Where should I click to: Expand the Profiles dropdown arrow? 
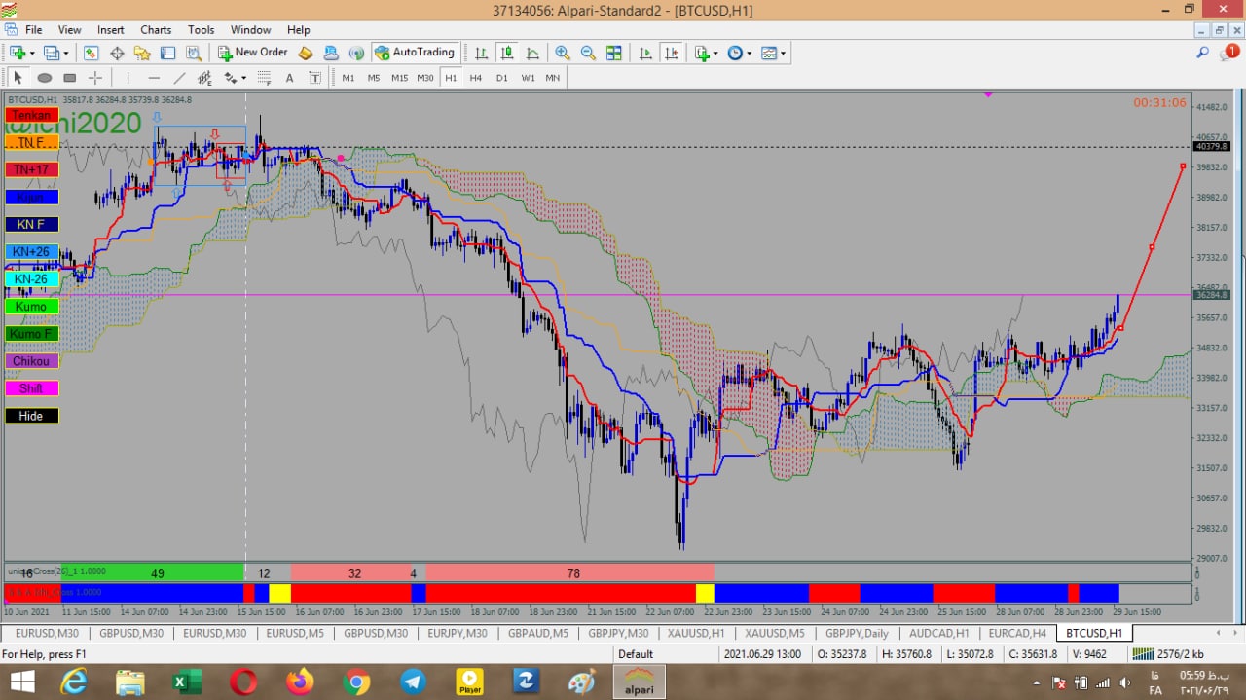tap(66, 54)
